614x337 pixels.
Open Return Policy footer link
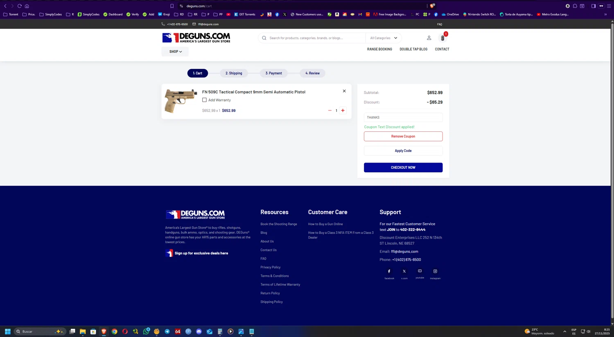[270, 293]
